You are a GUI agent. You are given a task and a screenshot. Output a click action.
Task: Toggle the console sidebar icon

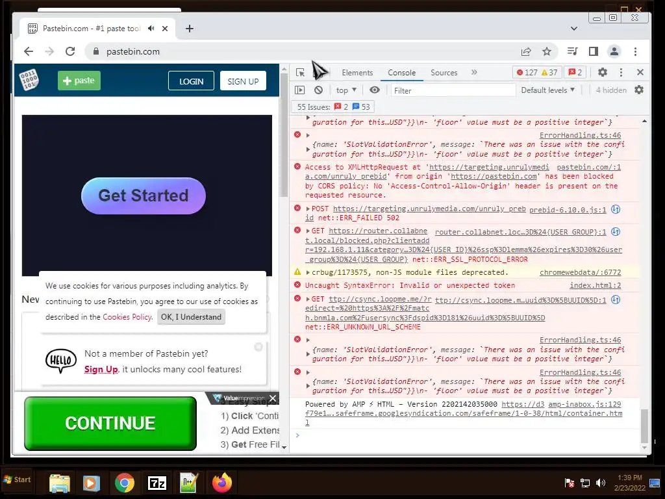coord(300,90)
